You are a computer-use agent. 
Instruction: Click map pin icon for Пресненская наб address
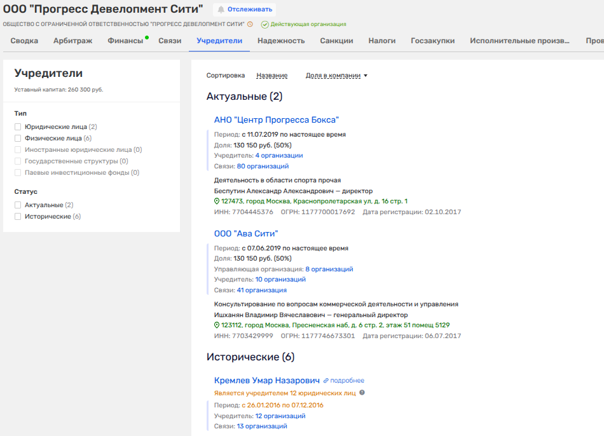(217, 325)
